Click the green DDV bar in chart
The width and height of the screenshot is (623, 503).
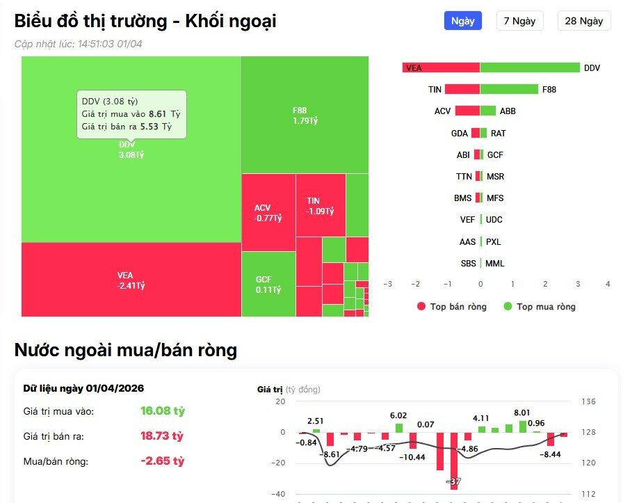(530, 67)
